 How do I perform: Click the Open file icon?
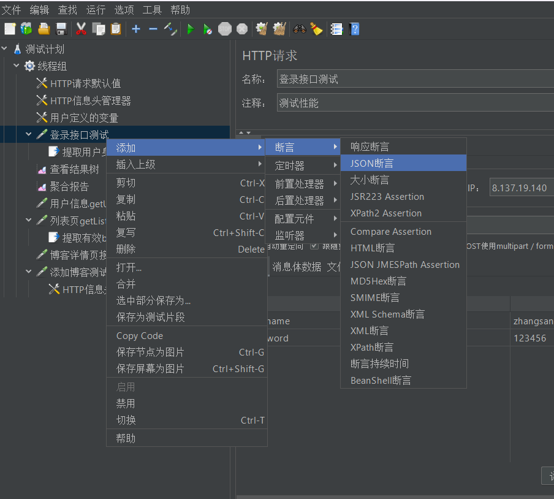tap(44, 29)
